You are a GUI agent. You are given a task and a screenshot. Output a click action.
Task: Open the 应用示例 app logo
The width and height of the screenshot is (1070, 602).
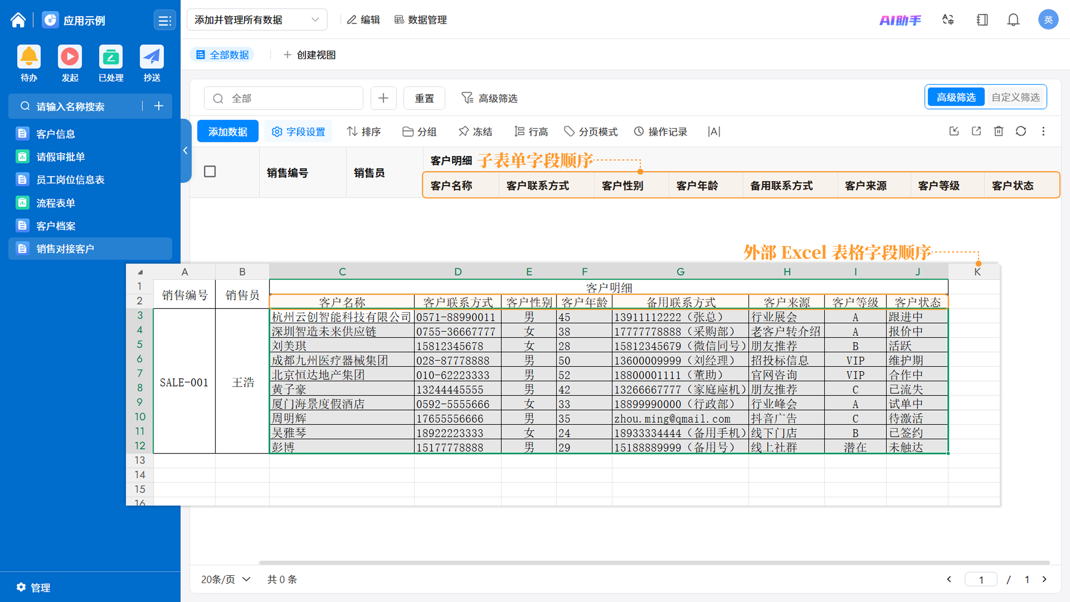coord(50,20)
